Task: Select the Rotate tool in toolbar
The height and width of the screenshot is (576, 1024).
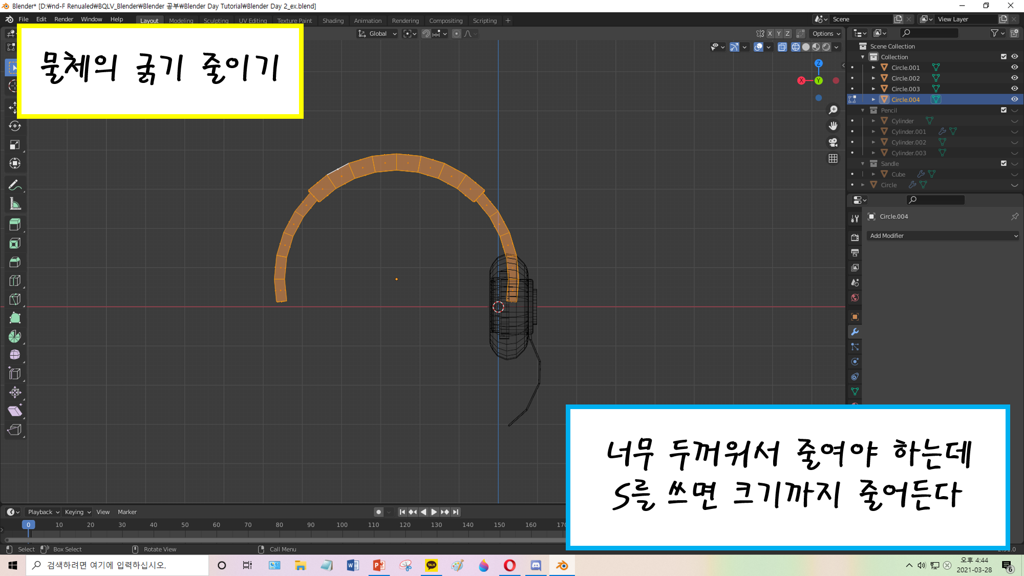Action: [x=15, y=126]
